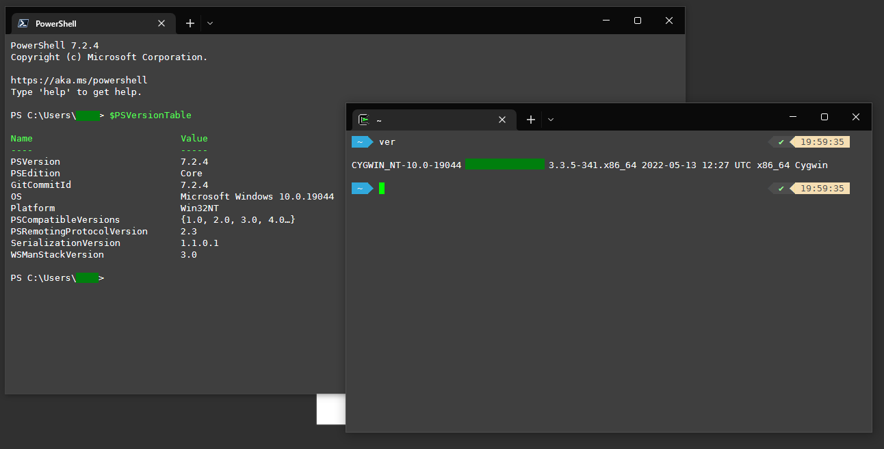884x449 pixels.
Task: Click the PSVersion row name
Action: click(36, 161)
